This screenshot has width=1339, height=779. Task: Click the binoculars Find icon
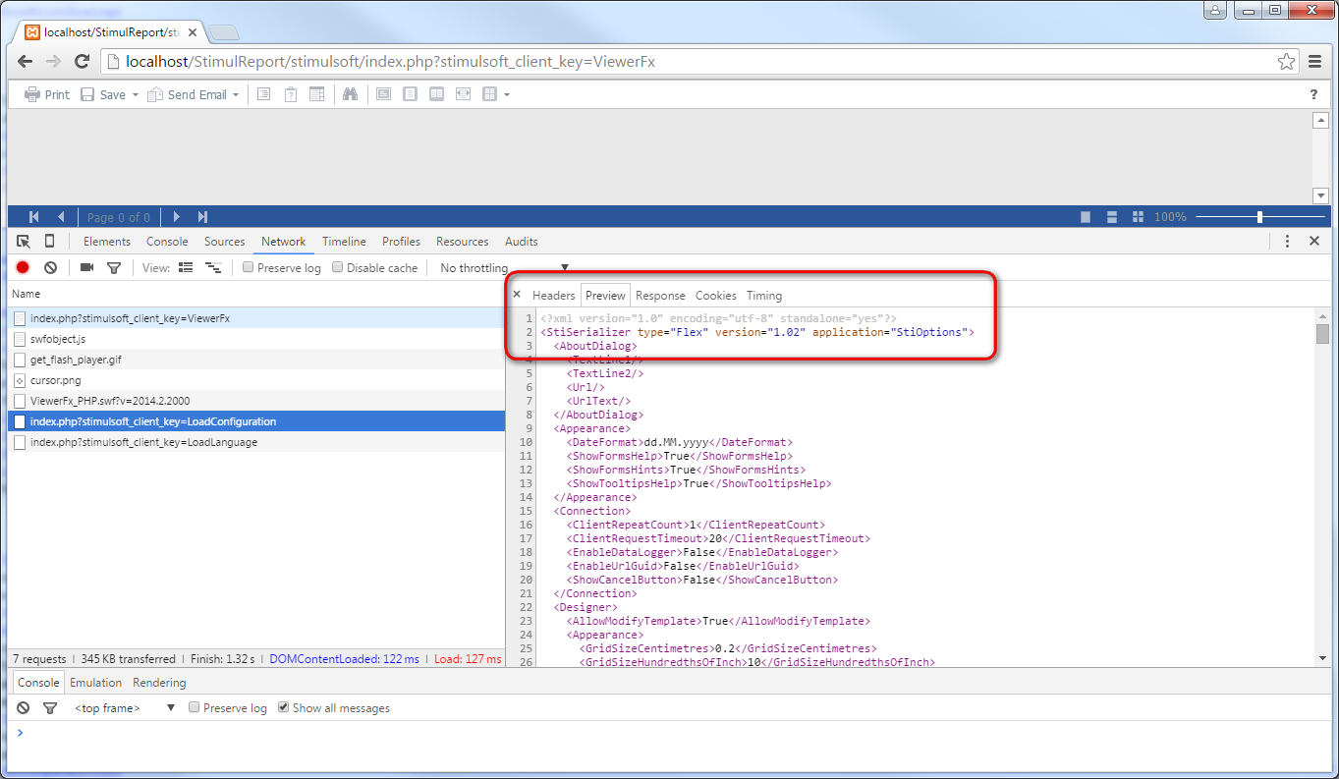point(350,94)
